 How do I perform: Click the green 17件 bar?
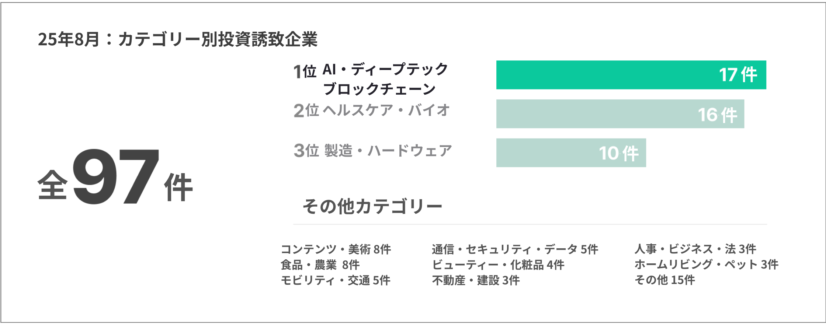tap(631, 75)
